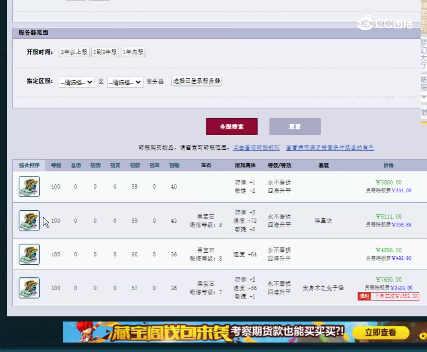Open the 服务器 server dropdown

(125, 82)
